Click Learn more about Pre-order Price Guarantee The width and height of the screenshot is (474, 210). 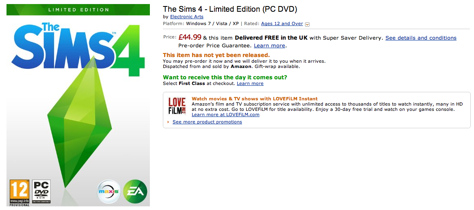[x=269, y=46]
